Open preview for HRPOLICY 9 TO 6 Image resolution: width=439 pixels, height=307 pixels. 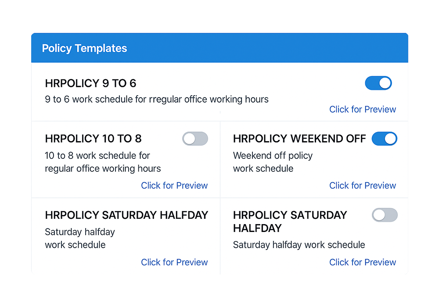[362, 109]
